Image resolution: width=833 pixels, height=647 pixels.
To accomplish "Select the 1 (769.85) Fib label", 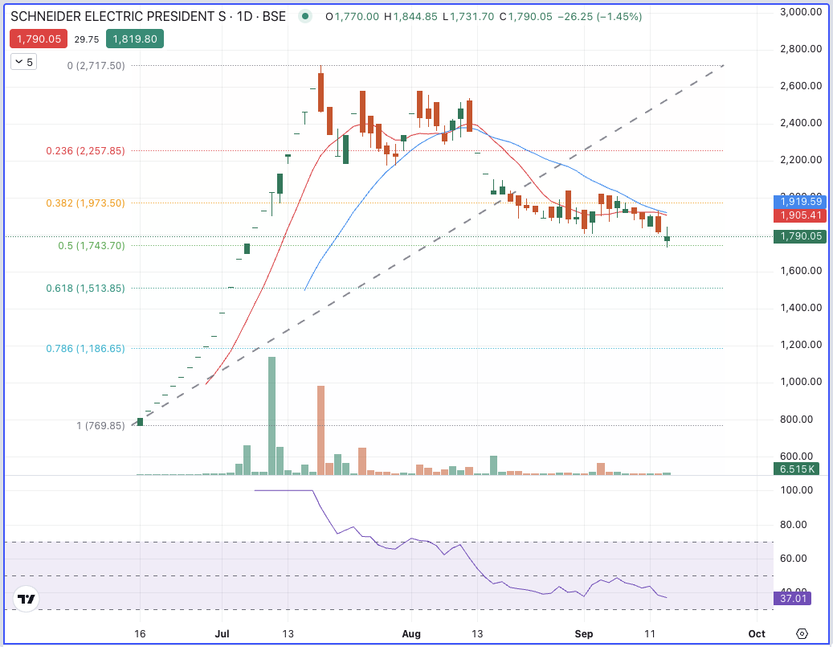I will pos(101,425).
